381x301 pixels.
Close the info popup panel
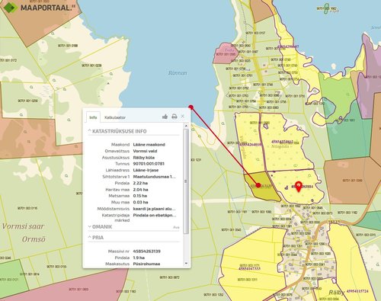point(183,116)
